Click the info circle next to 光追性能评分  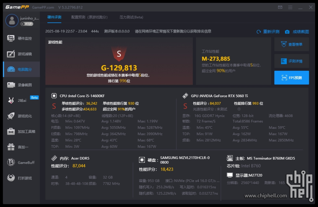tap(239, 109)
